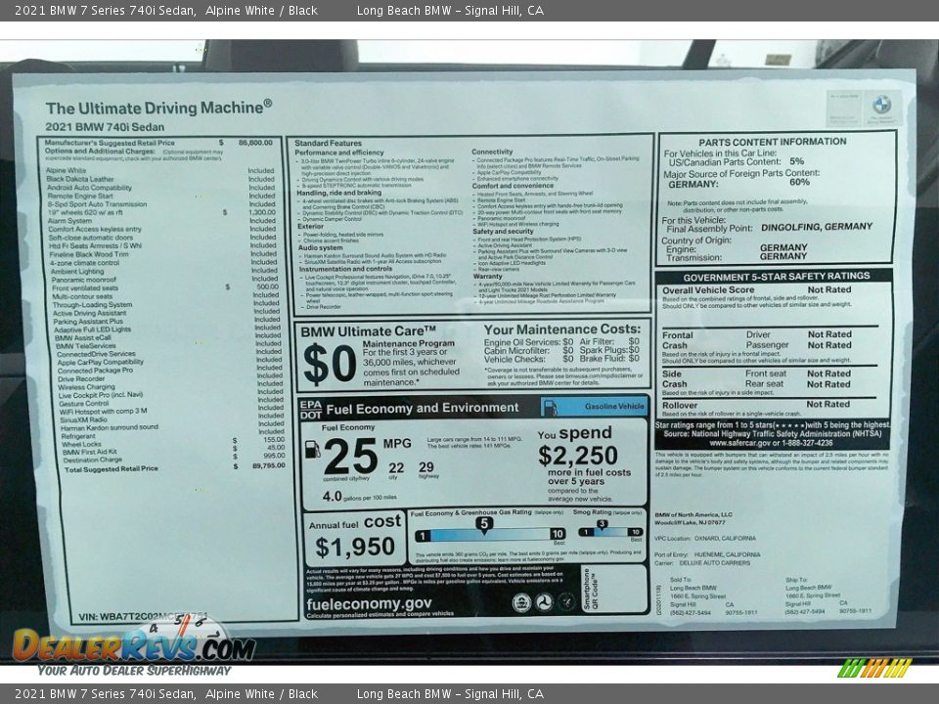Click 'Handling, ride and braking' subheading
The width and height of the screenshot is (939, 704).
tap(339, 193)
